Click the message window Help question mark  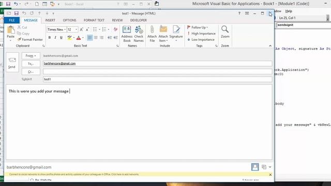pos(239,13)
